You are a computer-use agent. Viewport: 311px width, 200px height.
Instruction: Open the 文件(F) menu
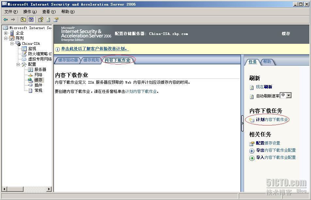pyautogui.click(x=11, y=12)
